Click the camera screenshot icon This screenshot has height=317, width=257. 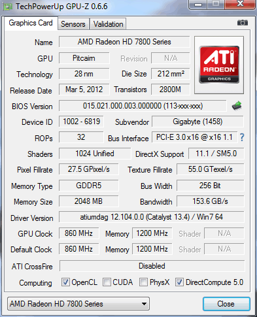[243, 23]
